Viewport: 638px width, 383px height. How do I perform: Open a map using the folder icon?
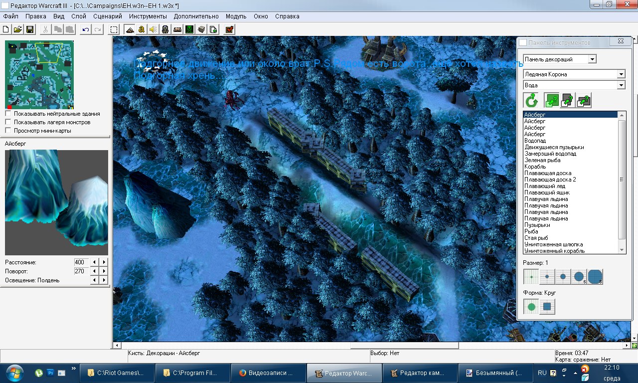point(18,29)
